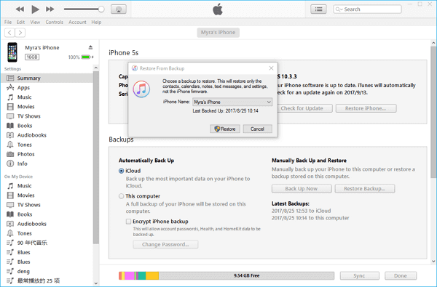Click Back Up Now button

tap(302, 189)
